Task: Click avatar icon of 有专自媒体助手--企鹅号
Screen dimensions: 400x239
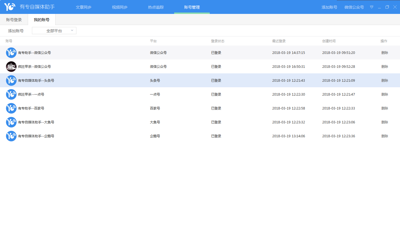Action: [11, 136]
